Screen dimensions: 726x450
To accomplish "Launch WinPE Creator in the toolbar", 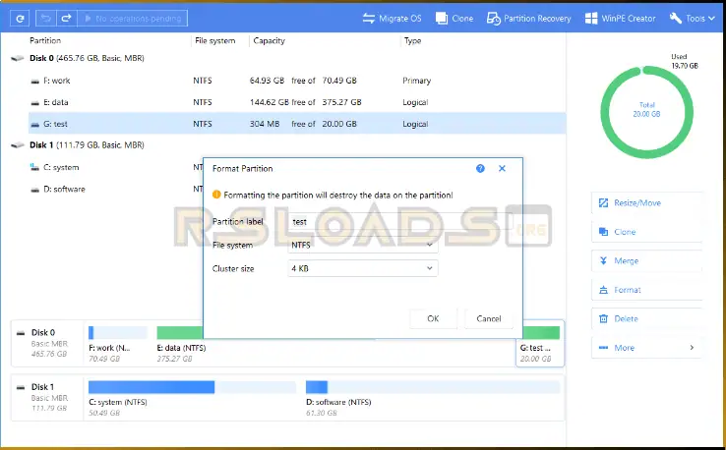I will pyautogui.click(x=621, y=19).
